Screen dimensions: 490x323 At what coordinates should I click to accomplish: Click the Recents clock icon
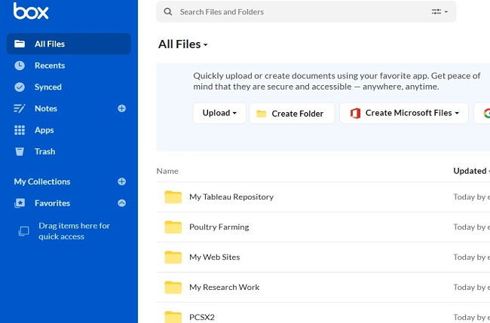point(20,66)
